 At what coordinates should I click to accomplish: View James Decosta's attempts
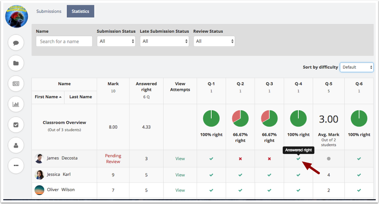click(x=180, y=158)
